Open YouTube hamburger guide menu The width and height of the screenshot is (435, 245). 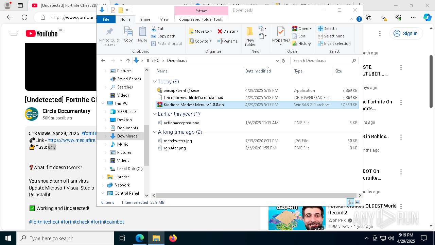click(x=14, y=33)
